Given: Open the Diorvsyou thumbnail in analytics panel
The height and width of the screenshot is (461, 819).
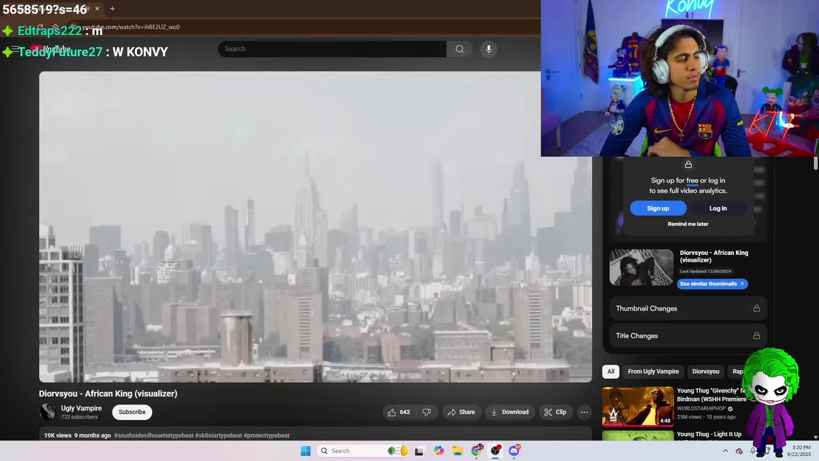Looking at the screenshot, I should coord(641,268).
